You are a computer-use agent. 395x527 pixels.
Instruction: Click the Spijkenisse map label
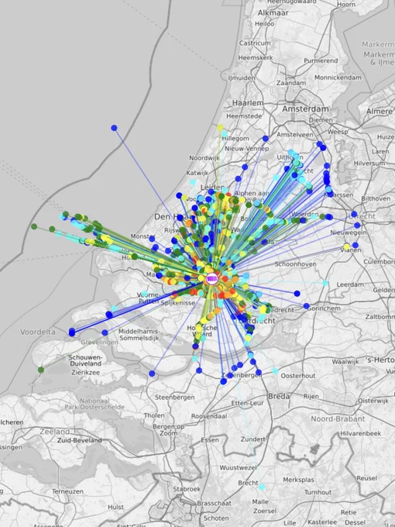coord(177,303)
